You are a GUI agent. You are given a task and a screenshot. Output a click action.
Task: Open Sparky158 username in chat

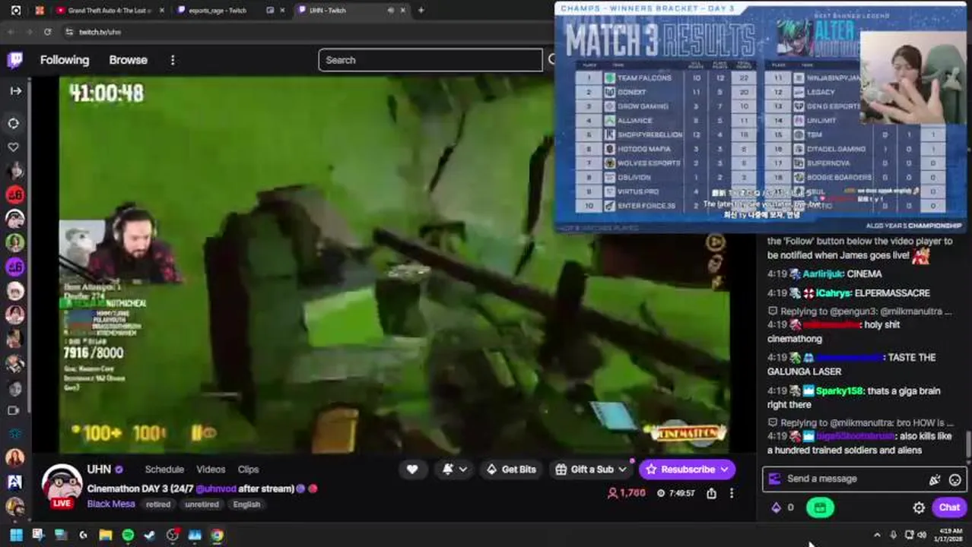(840, 390)
